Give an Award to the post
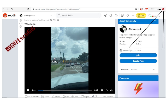167x104 pixels. [x=45, y=96]
